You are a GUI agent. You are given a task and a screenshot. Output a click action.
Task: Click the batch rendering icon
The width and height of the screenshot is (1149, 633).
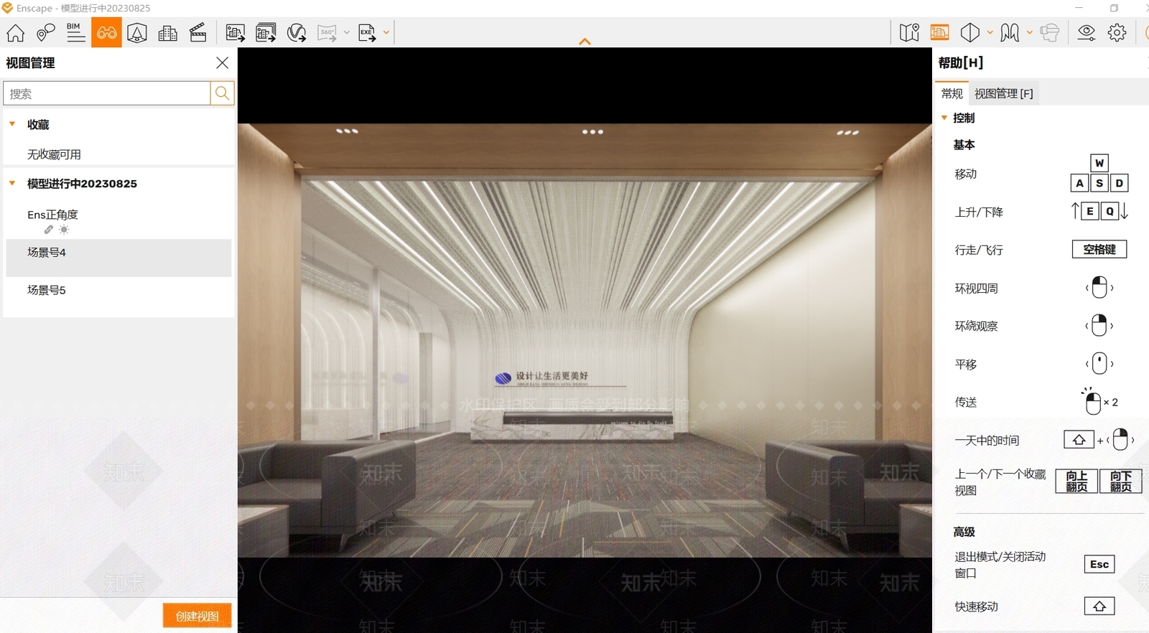click(x=266, y=33)
